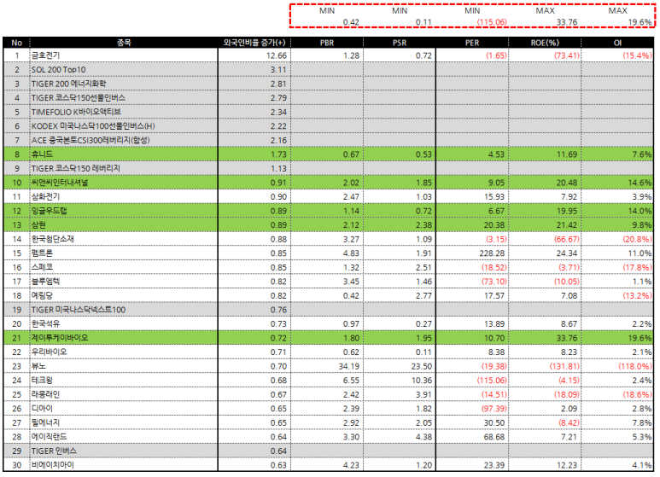Click the 33.76 ROE value in 제이투케이바이오 row

pyautogui.click(x=567, y=338)
